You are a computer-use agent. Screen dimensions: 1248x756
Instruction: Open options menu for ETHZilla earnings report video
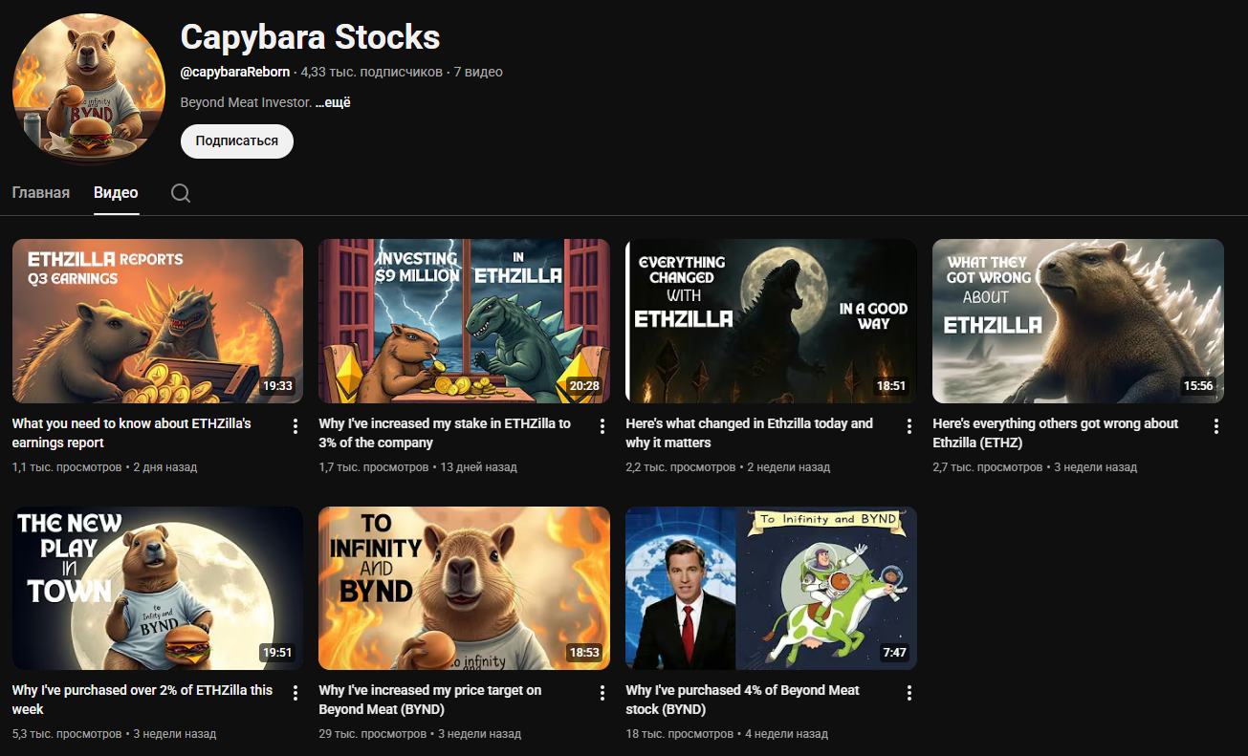(x=296, y=426)
